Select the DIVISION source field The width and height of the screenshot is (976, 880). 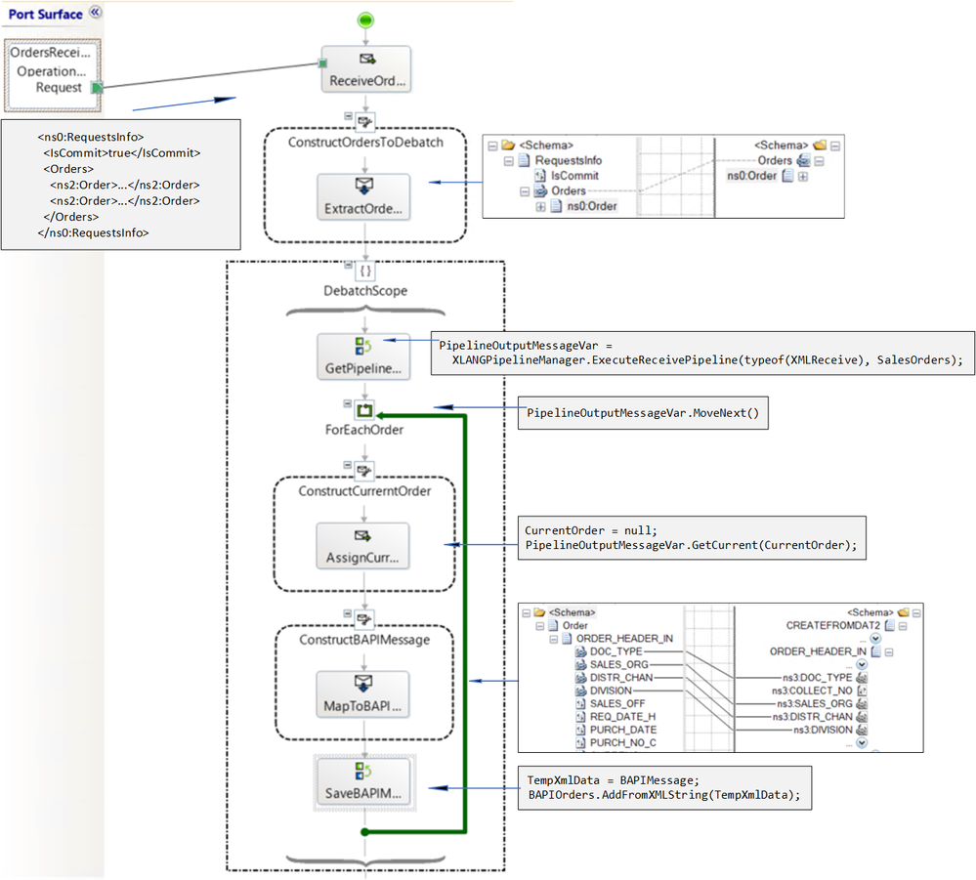[611, 691]
